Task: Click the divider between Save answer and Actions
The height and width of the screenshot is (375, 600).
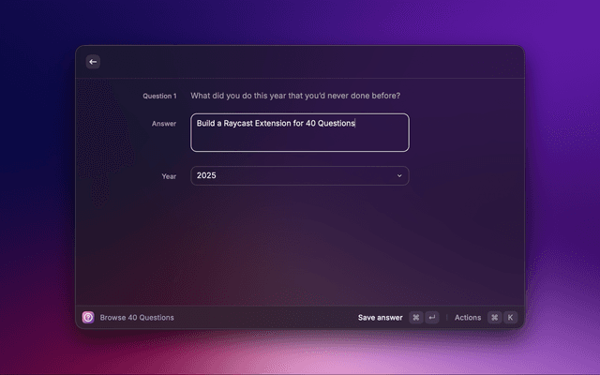Action: (x=446, y=318)
